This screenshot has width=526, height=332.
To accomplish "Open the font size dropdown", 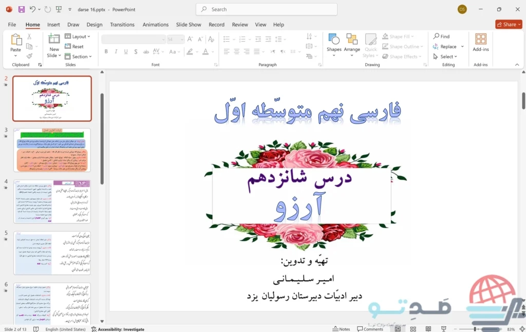I will (x=182, y=39).
